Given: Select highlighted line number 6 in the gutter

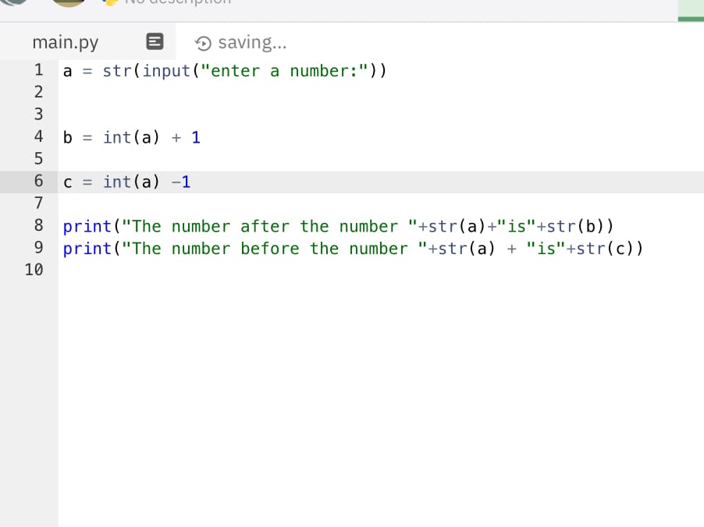Looking at the screenshot, I should [x=38, y=182].
